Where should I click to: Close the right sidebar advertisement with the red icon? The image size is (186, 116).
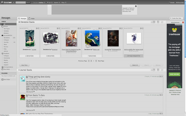pos(183,22)
